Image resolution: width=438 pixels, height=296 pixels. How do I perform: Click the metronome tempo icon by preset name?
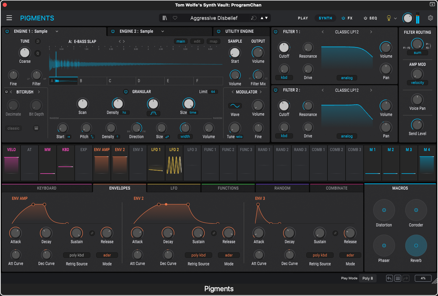[x=253, y=18]
